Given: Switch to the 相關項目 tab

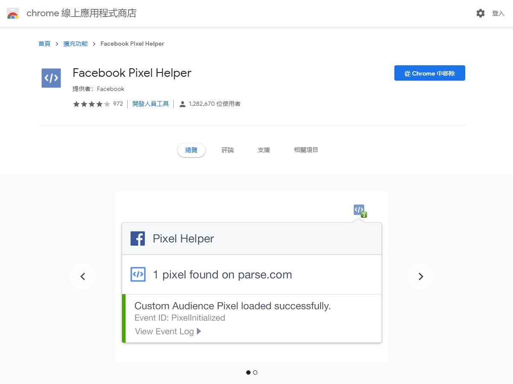Looking at the screenshot, I should click(x=306, y=150).
